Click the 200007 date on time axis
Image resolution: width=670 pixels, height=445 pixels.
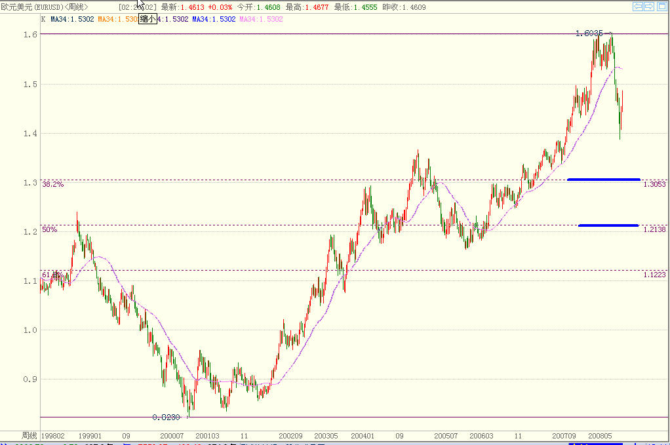[x=172, y=436]
